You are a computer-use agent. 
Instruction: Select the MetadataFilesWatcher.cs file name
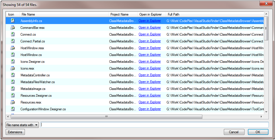(38, 82)
